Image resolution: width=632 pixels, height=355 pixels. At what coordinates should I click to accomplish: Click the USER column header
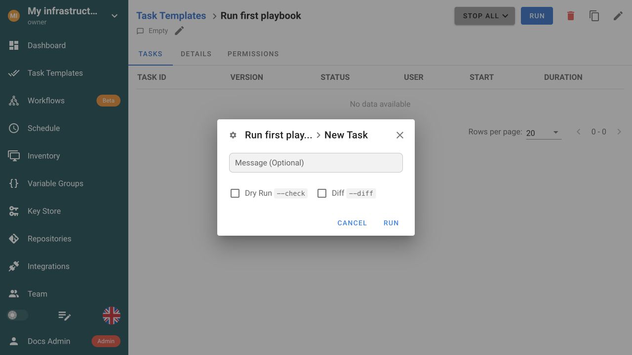click(x=413, y=77)
